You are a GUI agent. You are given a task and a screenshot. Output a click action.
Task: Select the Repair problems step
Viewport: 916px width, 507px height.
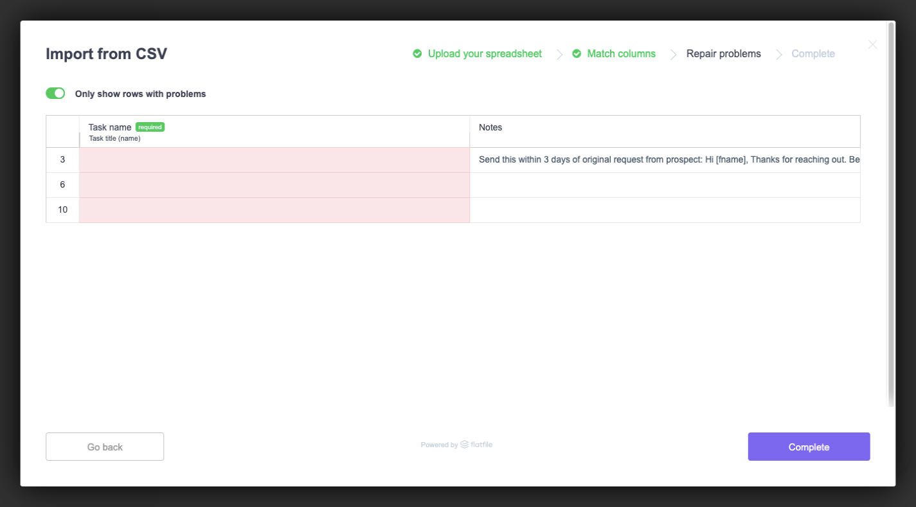pos(724,54)
